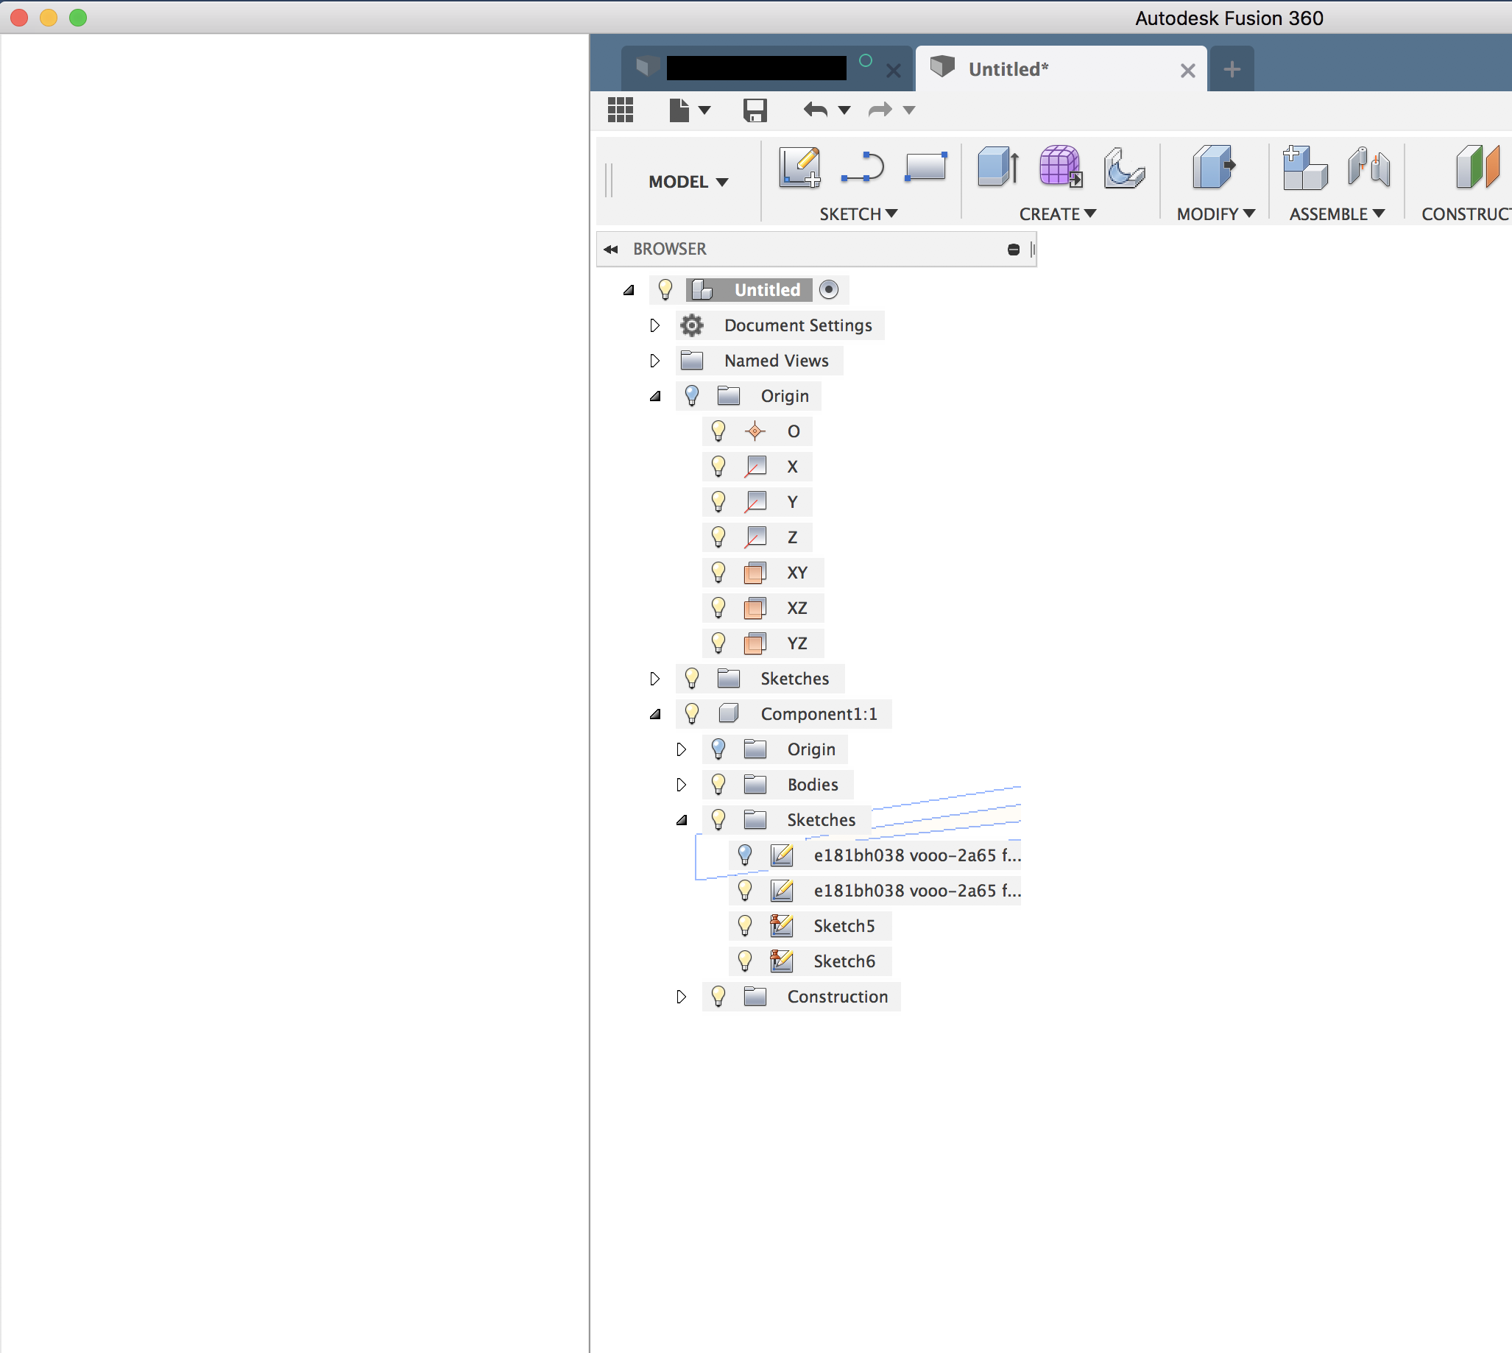Screen dimensions: 1512x1353
Task: Select Sketch6 in the browser tree
Action: (x=844, y=961)
